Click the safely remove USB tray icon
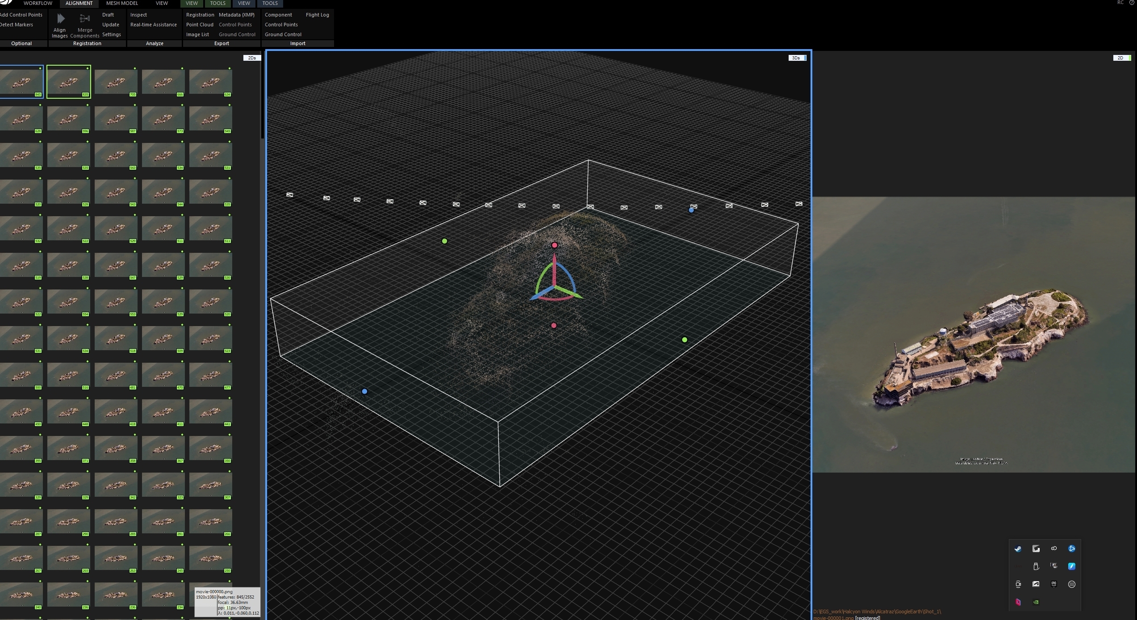This screenshot has height=620, width=1137. click(1036, 566)
